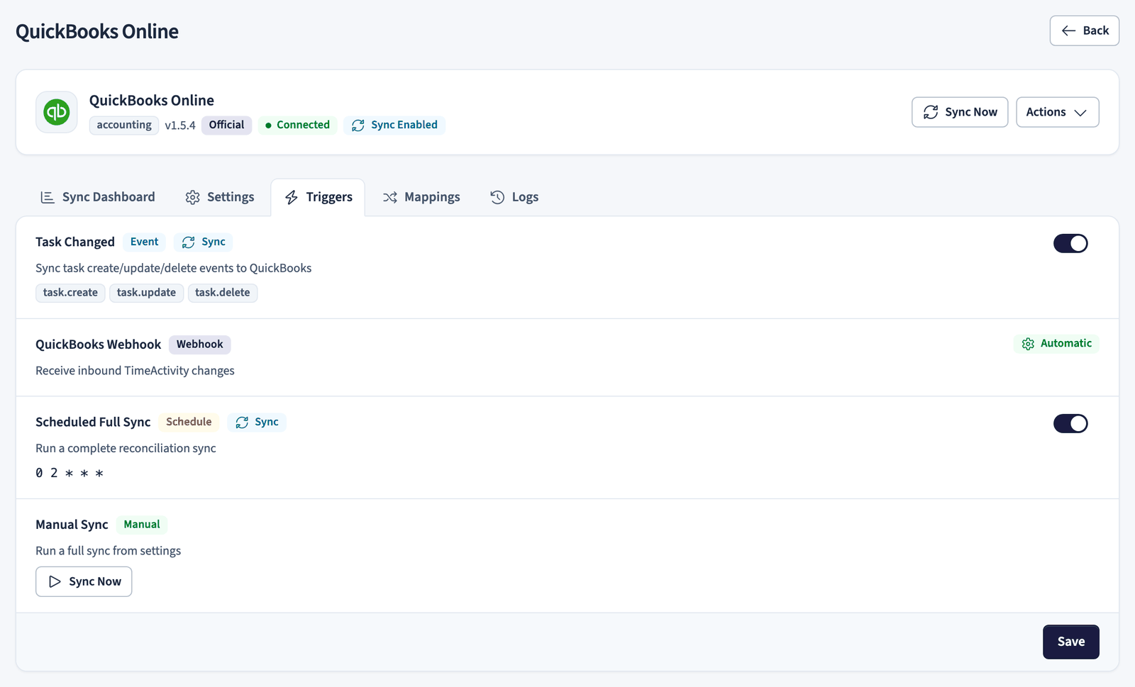Click the Scheduled Full Sync title
The image size is (1135, 687).
(93, 423)
